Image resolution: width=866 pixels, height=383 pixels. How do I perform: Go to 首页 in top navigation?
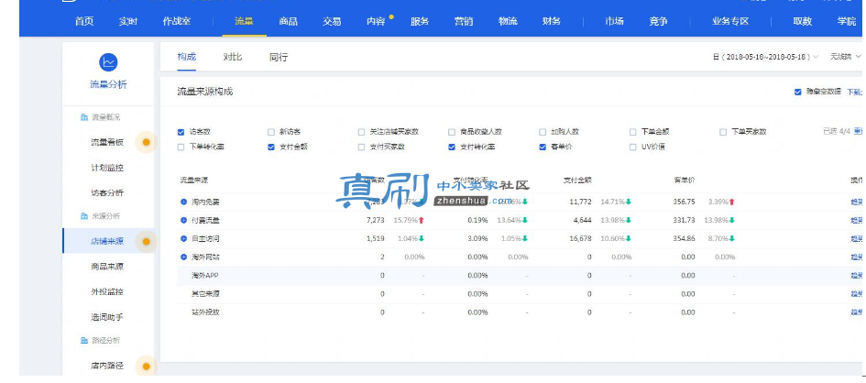click(x=84, y=21)
